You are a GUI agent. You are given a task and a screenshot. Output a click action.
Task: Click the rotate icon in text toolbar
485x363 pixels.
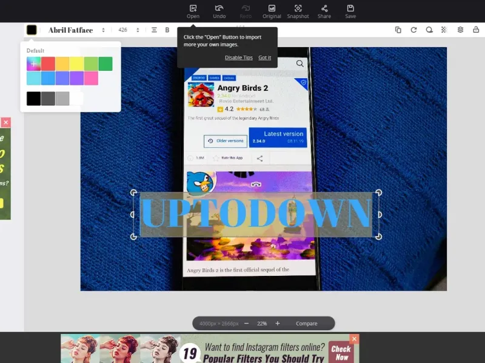click(413, 30)
